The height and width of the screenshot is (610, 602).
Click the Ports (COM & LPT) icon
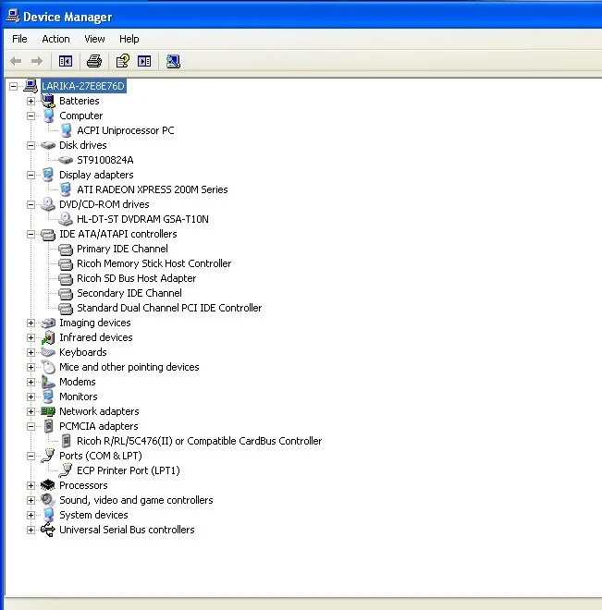point(48,456)
